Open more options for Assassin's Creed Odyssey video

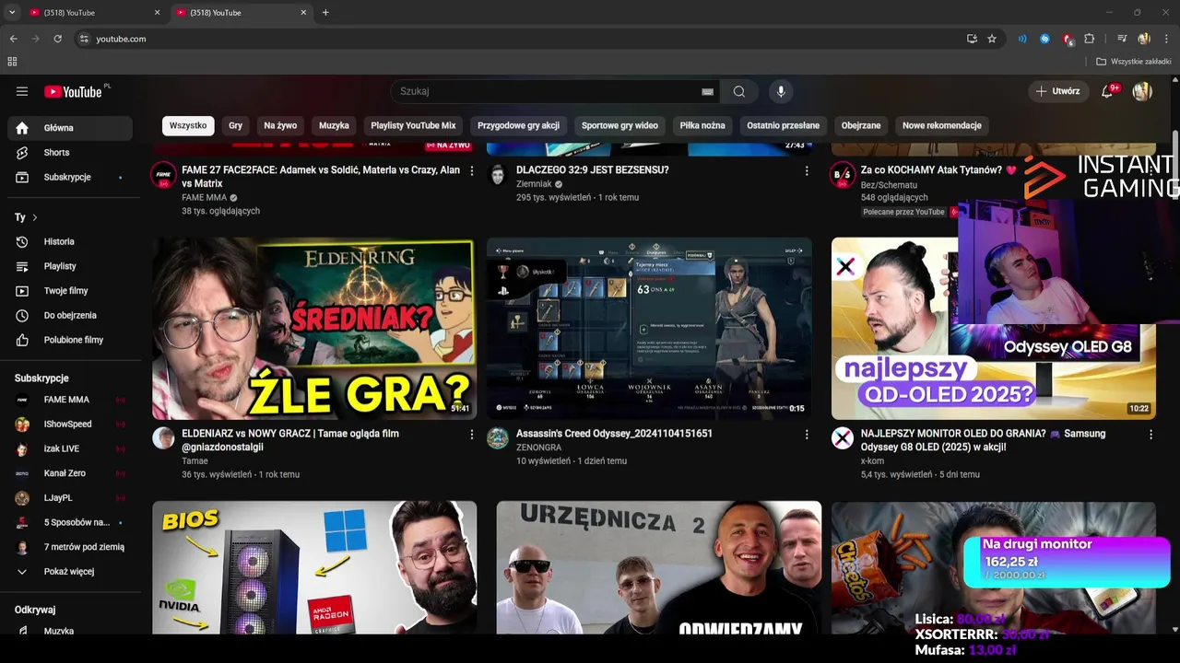pyautogui.click(x=807, y=434)
